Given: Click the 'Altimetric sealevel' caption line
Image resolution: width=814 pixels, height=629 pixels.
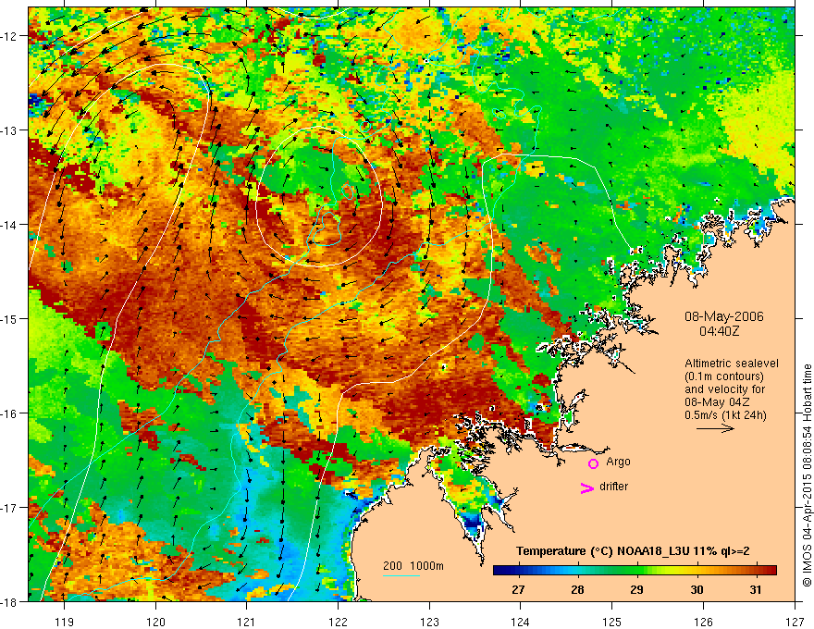Looking at the screenshot, I should [732, 364].
